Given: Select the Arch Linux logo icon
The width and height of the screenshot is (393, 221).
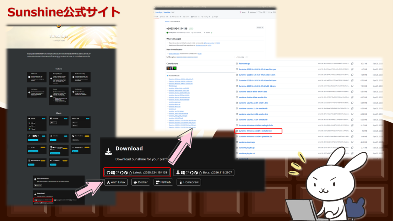Looking at the screenshot, I should (109, 182).
